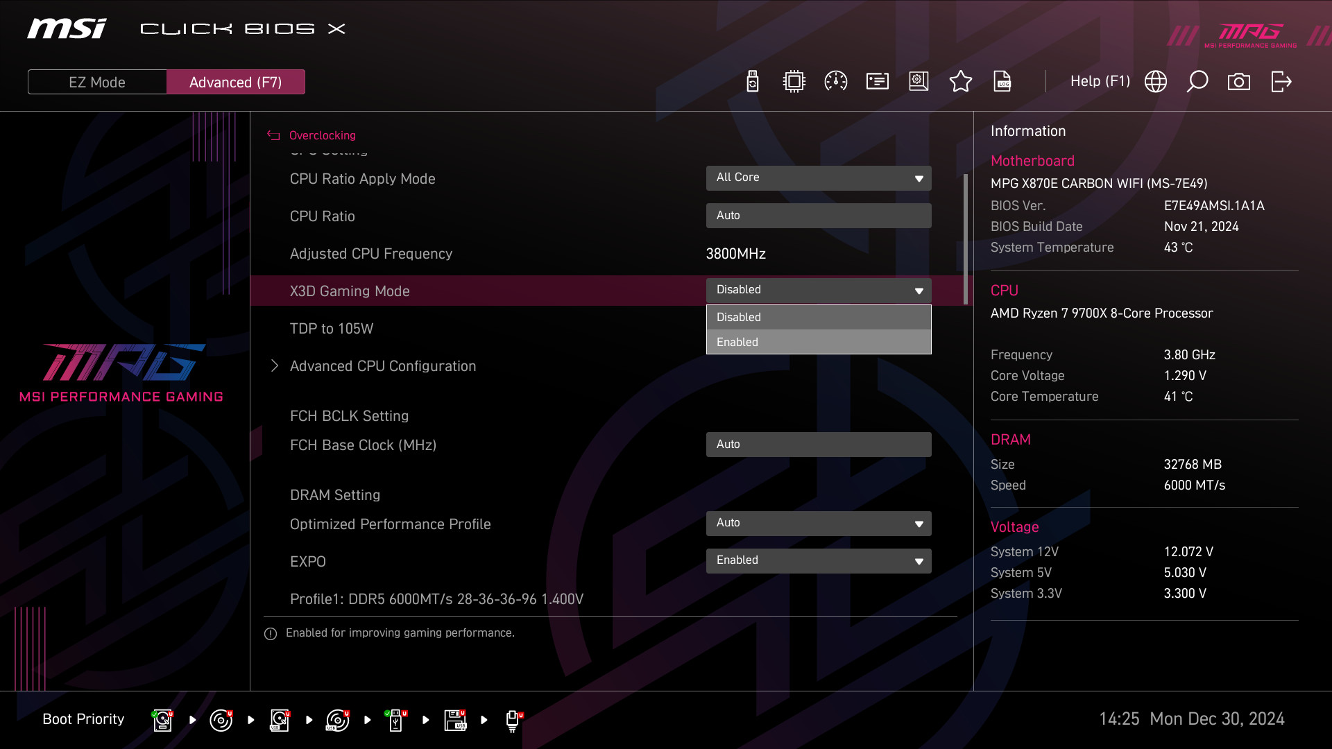Click Adjusted CPU Frequency 3800MHz value
The height and width of the screenshot is (749, 1332).
click(736, 254)
